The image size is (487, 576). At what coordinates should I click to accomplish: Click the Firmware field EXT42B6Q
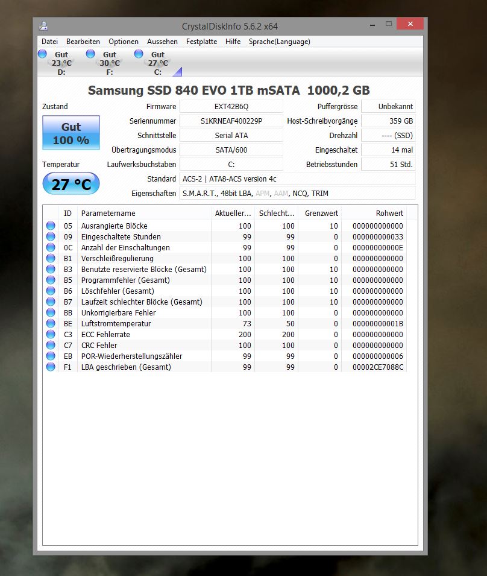tap(231, 107)
